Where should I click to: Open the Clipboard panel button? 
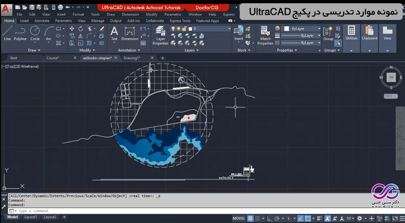coord(369,38)
